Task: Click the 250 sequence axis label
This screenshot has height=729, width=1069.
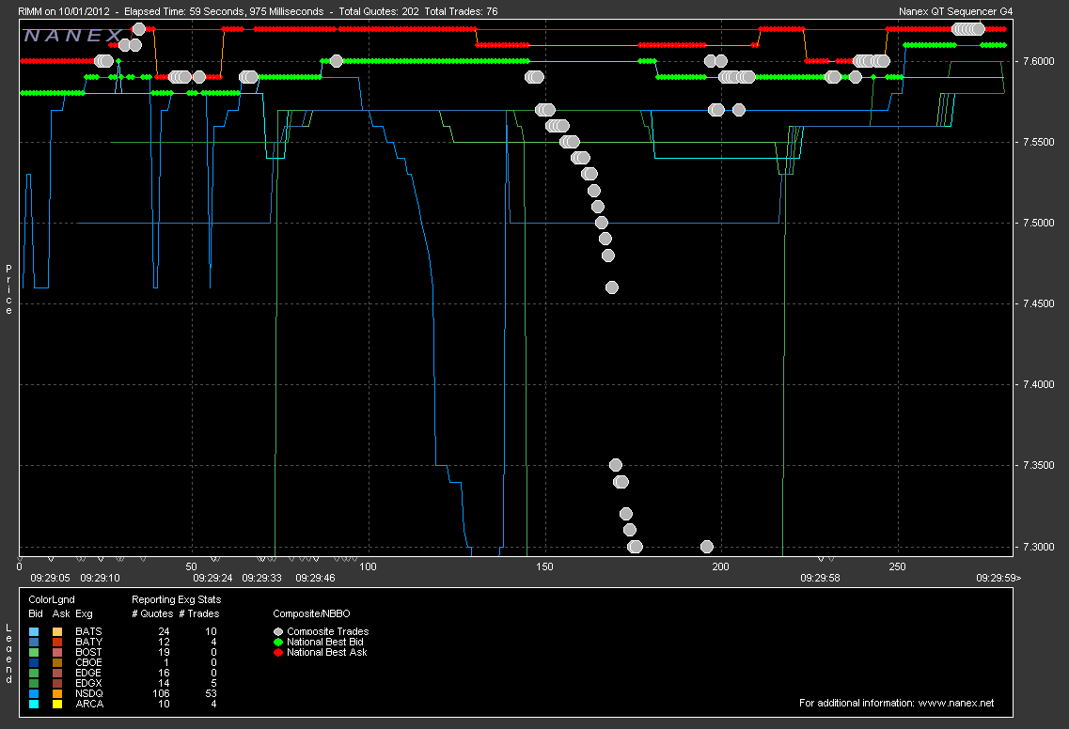Action: tap(897, 566)
